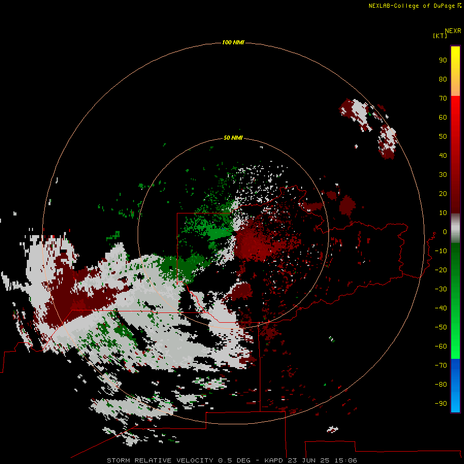Click the 10 value on velocity scale
The height and width of the screenshot is (464, 464).
tap(443, 213)
